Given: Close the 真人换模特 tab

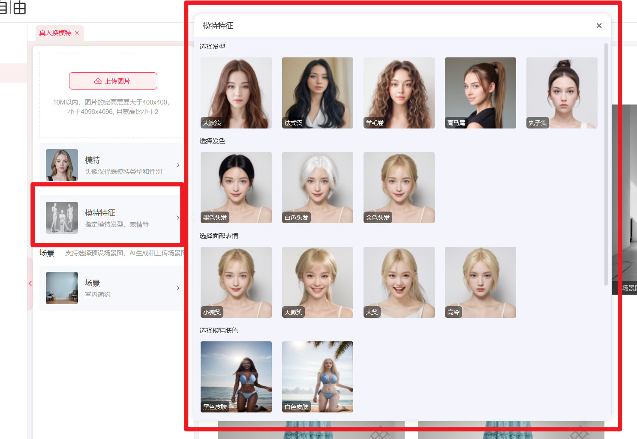Looking at the screenshot, I should (77, 33).
